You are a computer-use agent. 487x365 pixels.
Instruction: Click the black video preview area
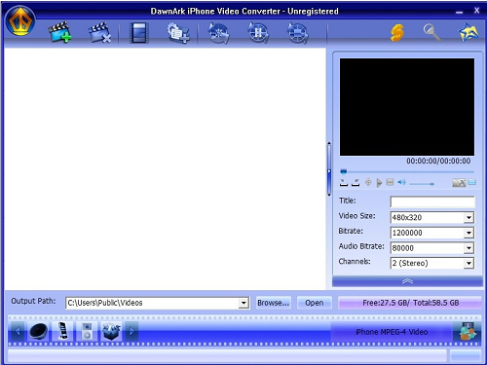tap(407, 107)
